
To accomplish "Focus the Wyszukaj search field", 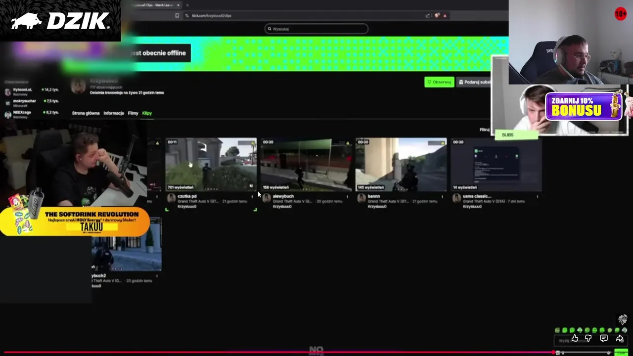I will coord(316,29).
